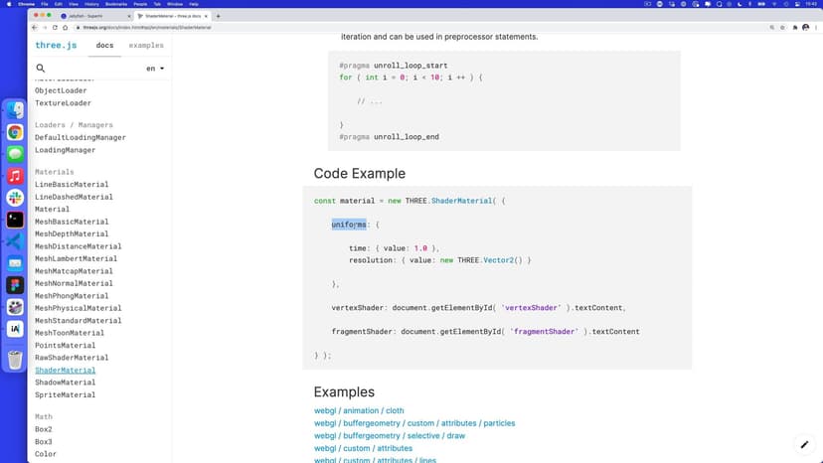Open the 'en' language dropdown
The image size is (823, 463).
tap(155, 69)
